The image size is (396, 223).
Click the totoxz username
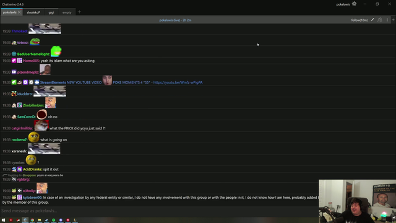23,43
